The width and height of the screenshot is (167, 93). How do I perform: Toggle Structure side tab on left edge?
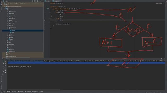tap(1, 87)
